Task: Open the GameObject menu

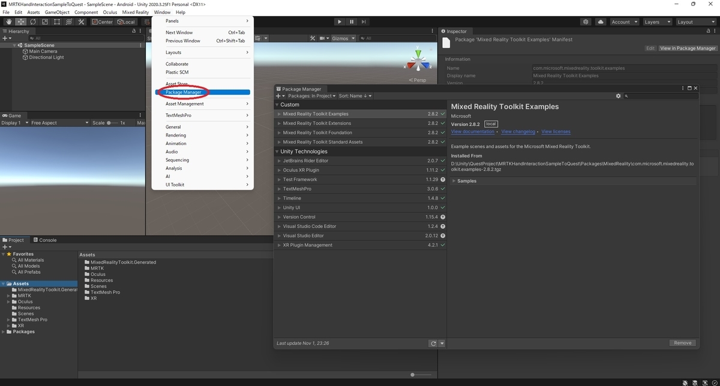Action: (x=57, y=12)
